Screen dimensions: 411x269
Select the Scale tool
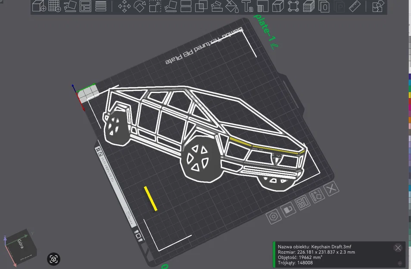tap(155, 6)
